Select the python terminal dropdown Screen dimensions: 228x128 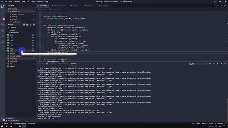pos(197,64)
